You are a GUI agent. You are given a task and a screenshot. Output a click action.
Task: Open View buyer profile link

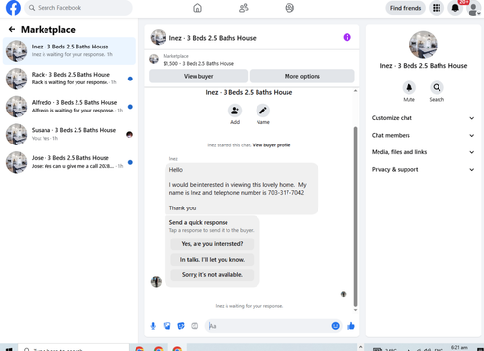pyautogui.click(x=271, y=145)
